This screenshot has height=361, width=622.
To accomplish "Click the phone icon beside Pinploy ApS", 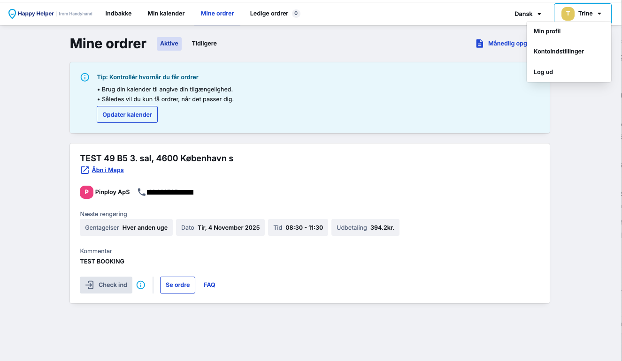I will (142, 192).
